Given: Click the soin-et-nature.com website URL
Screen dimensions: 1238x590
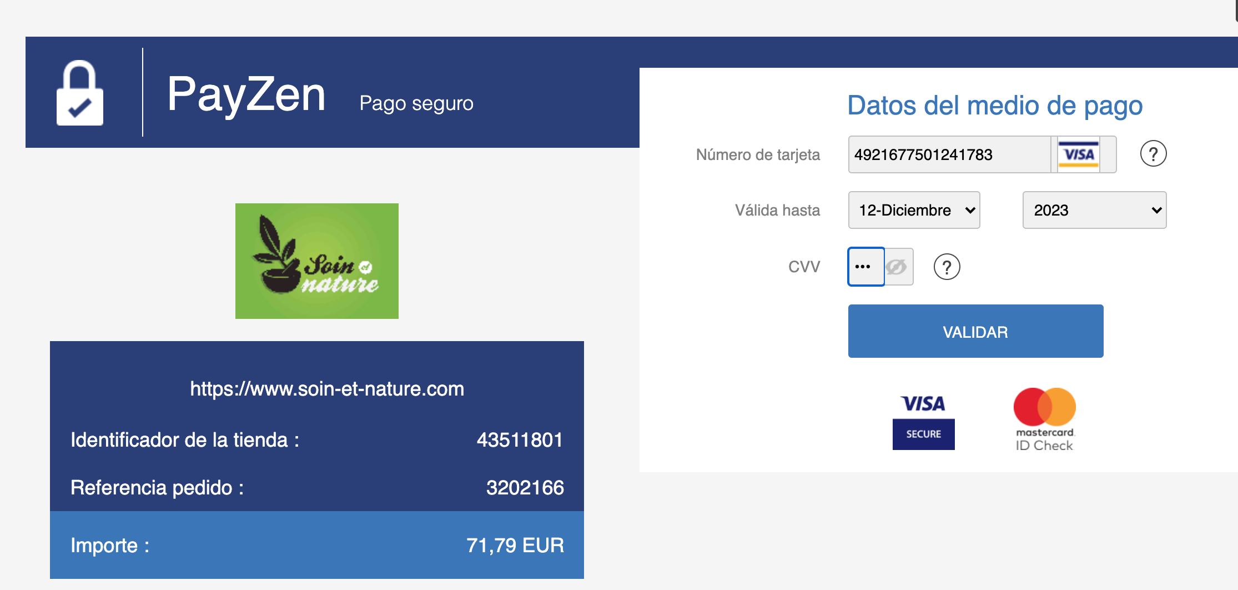Looking at the screenshot, I should coord(327,389).
